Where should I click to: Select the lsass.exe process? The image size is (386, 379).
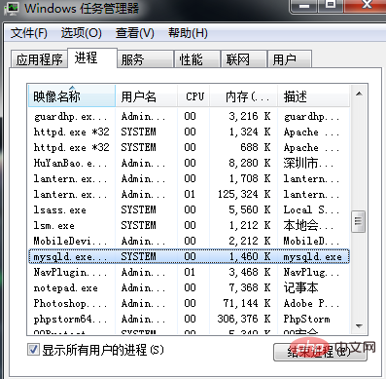coord(189,209)
